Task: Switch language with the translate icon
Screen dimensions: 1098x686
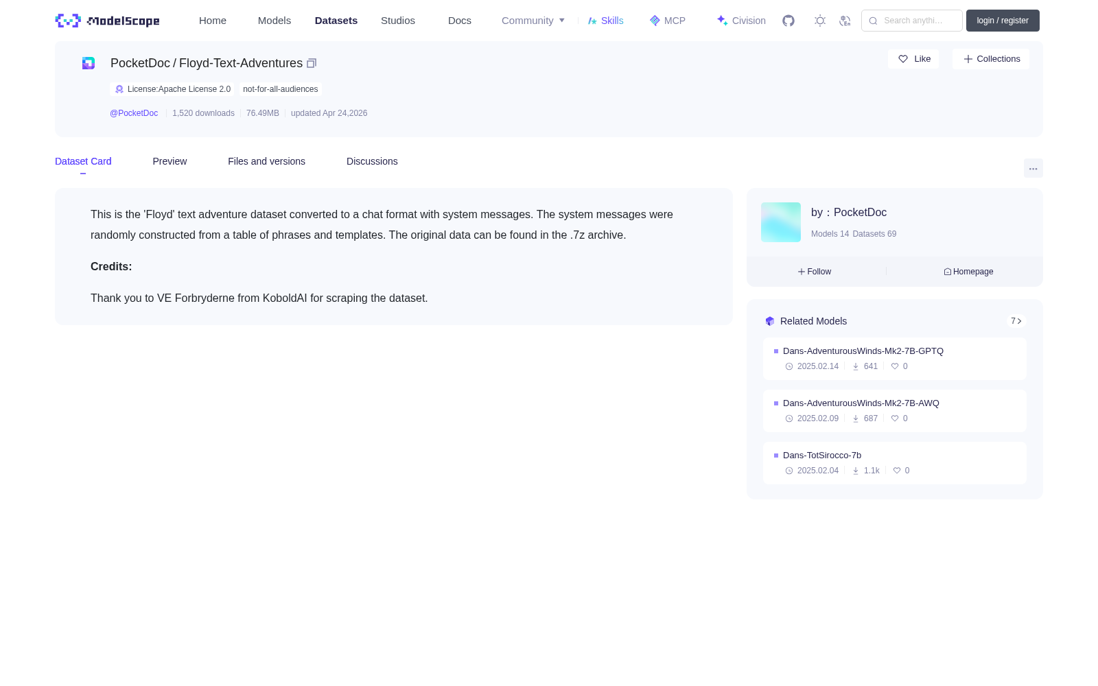Action: coord(845,21)
